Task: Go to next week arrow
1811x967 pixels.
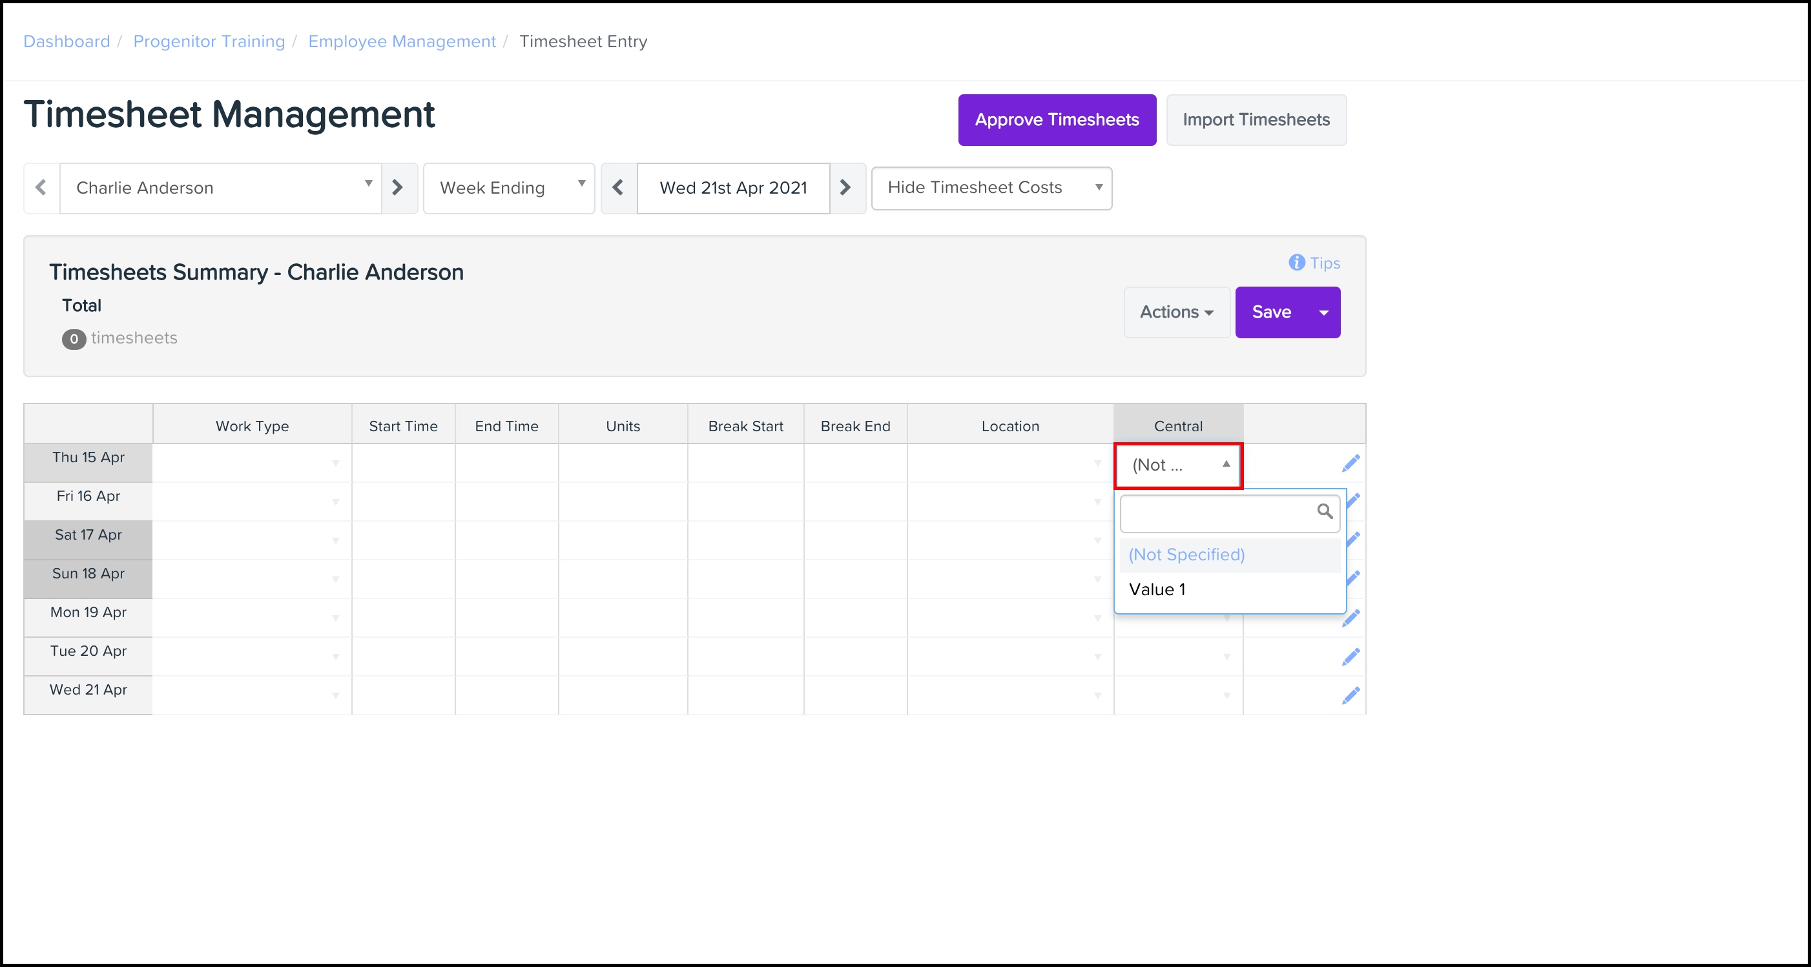Action: pyautogui.click(x=845, y=188)
